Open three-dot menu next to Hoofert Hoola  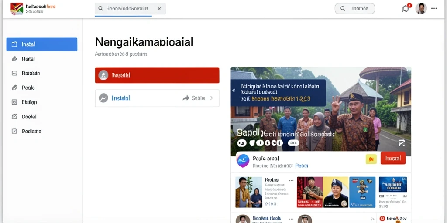click(x=291, y=219)
